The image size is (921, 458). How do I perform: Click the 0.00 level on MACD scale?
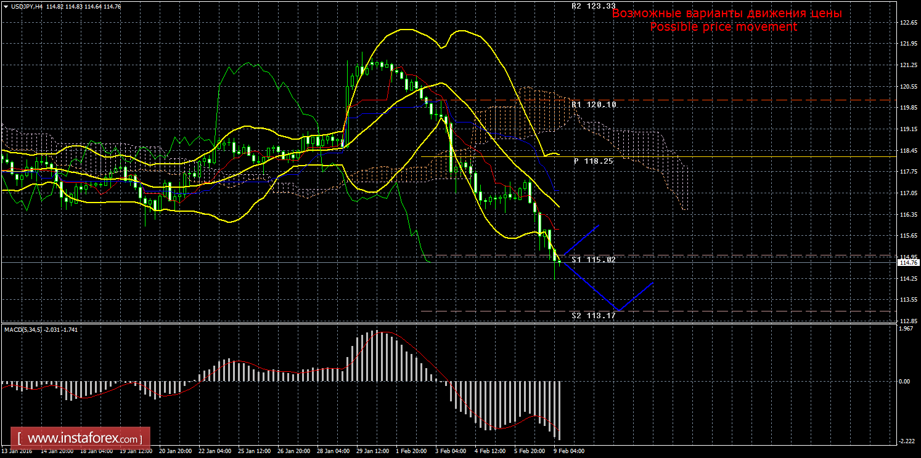(904, 382)
